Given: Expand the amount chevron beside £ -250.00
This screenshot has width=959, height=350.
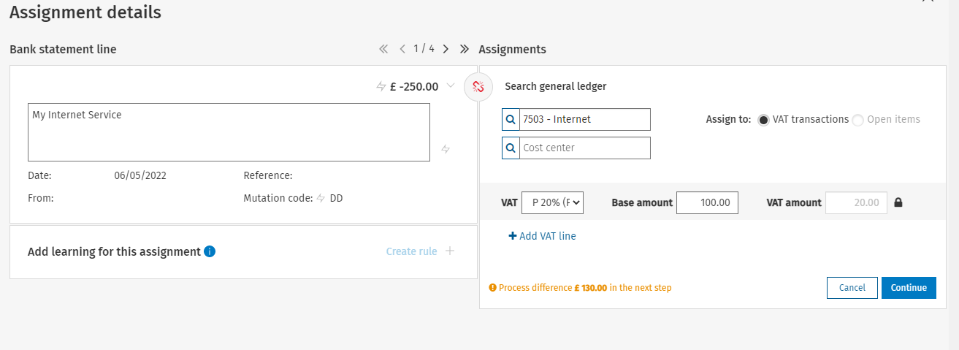Looking at the screenshot, I should [x=451, y=85].
